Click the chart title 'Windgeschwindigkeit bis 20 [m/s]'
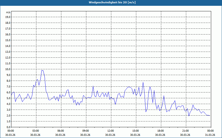This screenshot has width=222, height=138. 112,2
